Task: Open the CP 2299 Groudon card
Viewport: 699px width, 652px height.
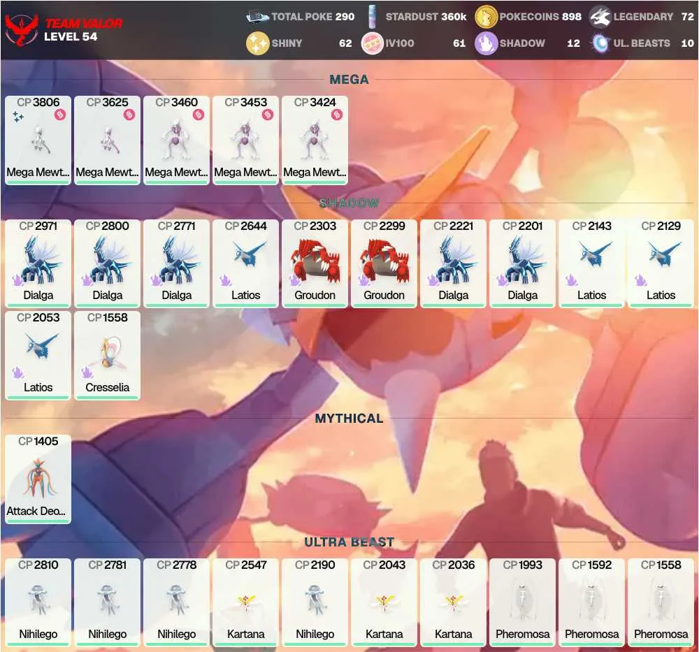Action: [x=384, y=263]
